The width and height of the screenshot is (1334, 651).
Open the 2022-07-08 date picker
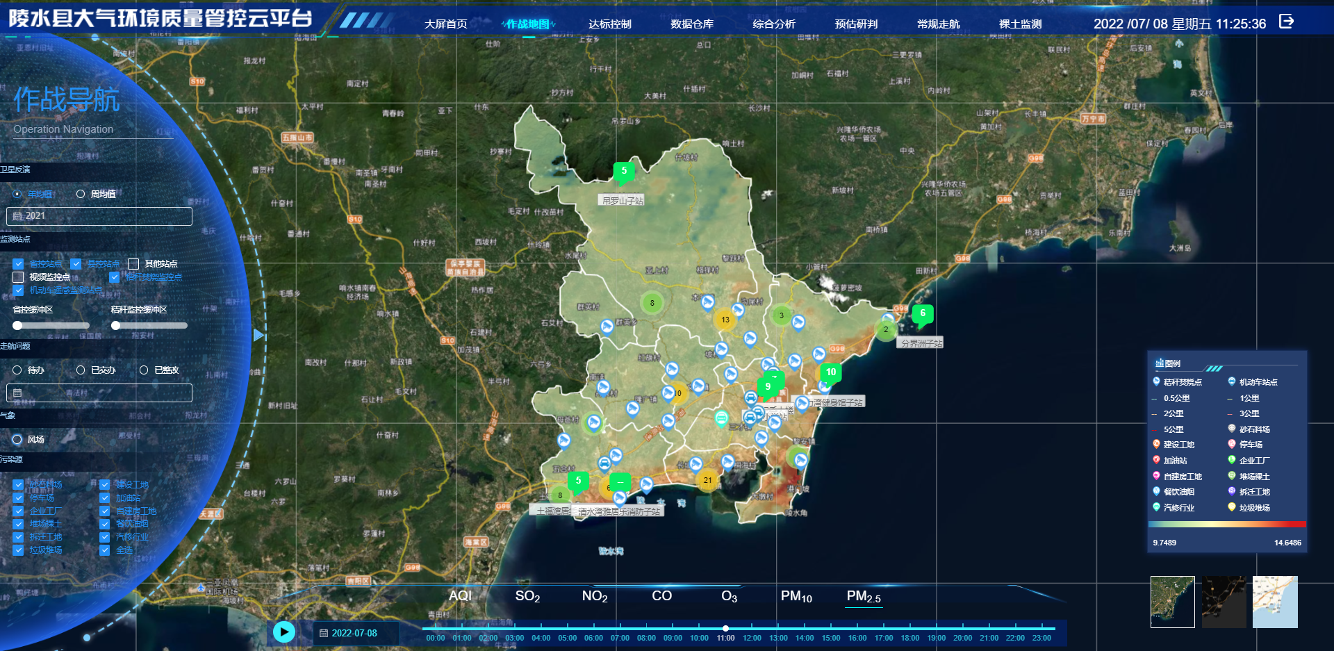(x=356, y=633)
